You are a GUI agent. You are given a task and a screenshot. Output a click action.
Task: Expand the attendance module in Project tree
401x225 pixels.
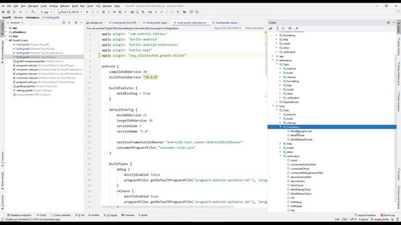[x=6, y=32]
